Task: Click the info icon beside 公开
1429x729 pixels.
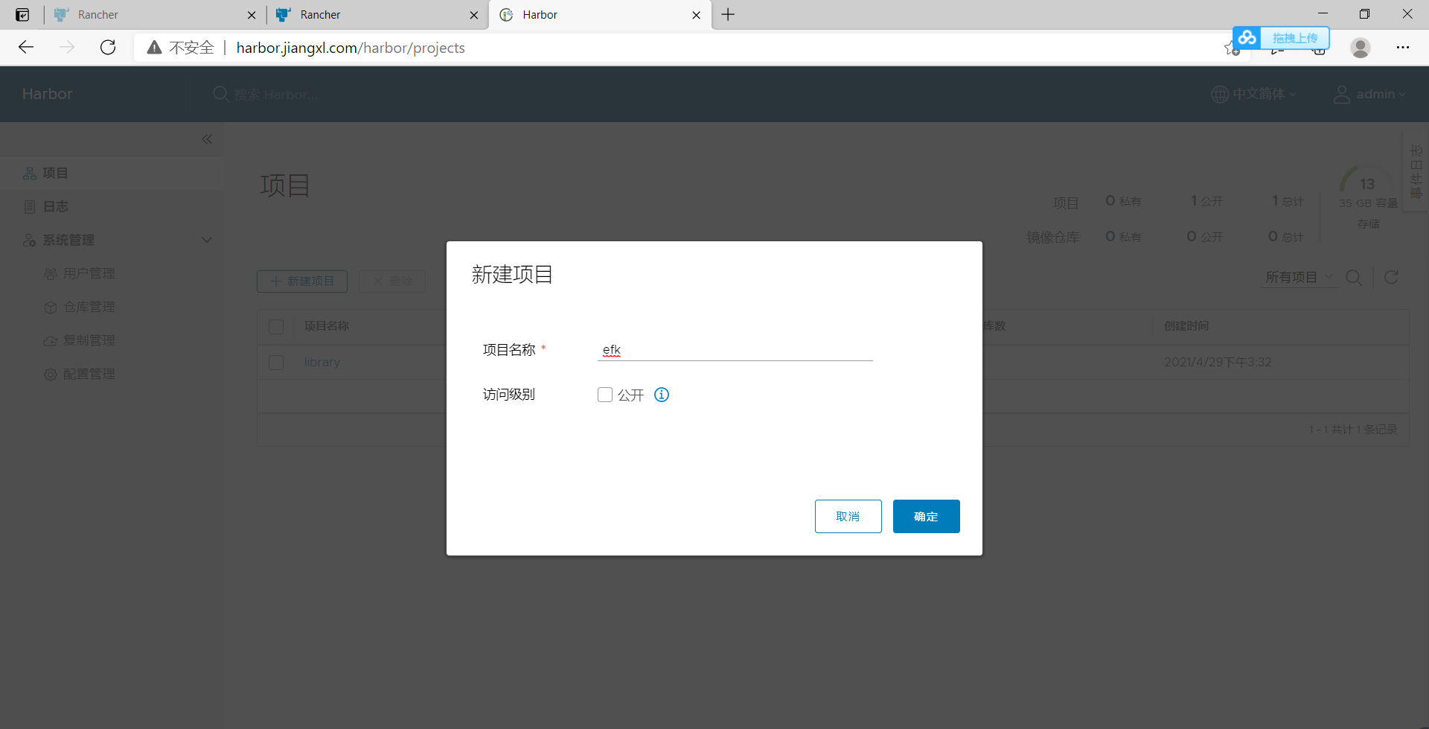Action: click(661, 395)
